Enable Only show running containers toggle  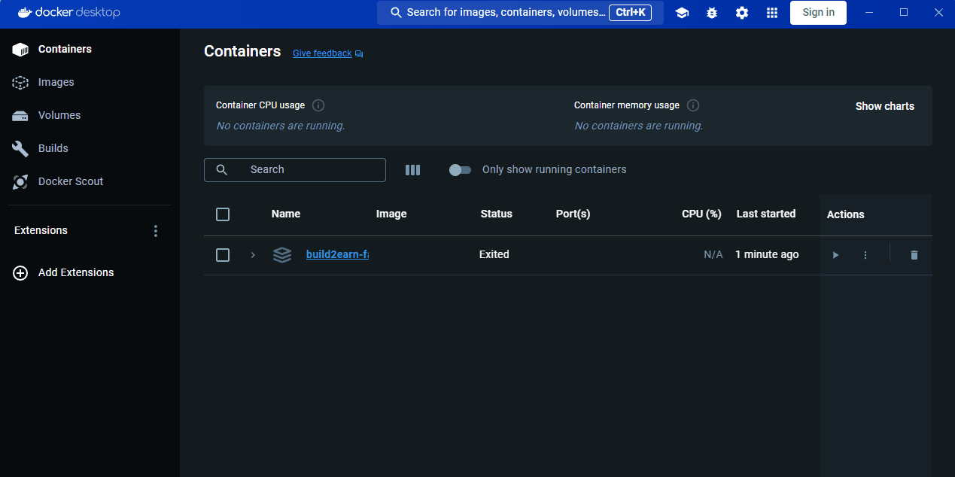[x=460, y=170]
